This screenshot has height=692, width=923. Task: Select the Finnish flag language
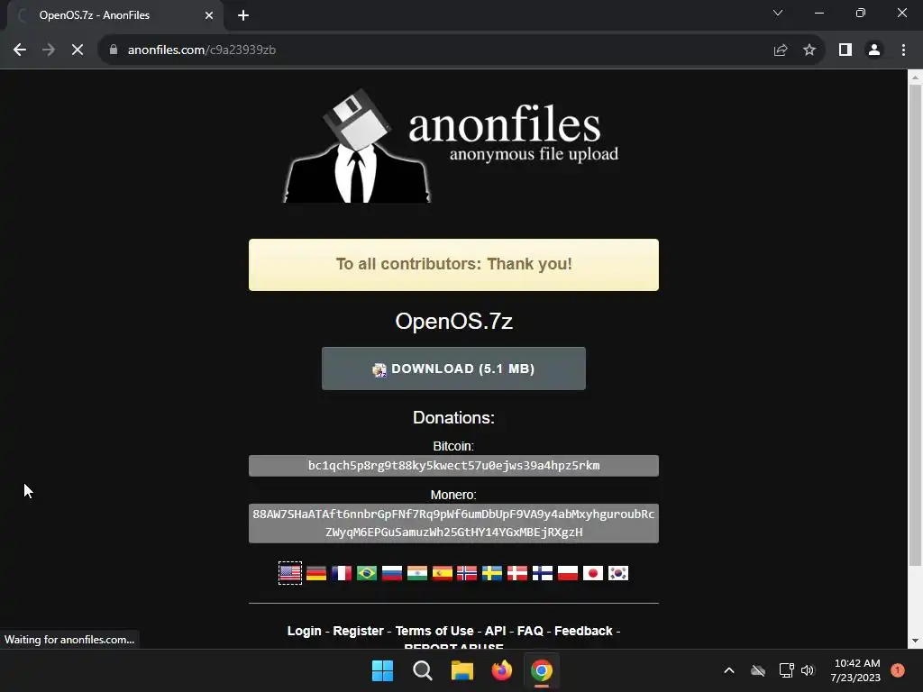543,573
